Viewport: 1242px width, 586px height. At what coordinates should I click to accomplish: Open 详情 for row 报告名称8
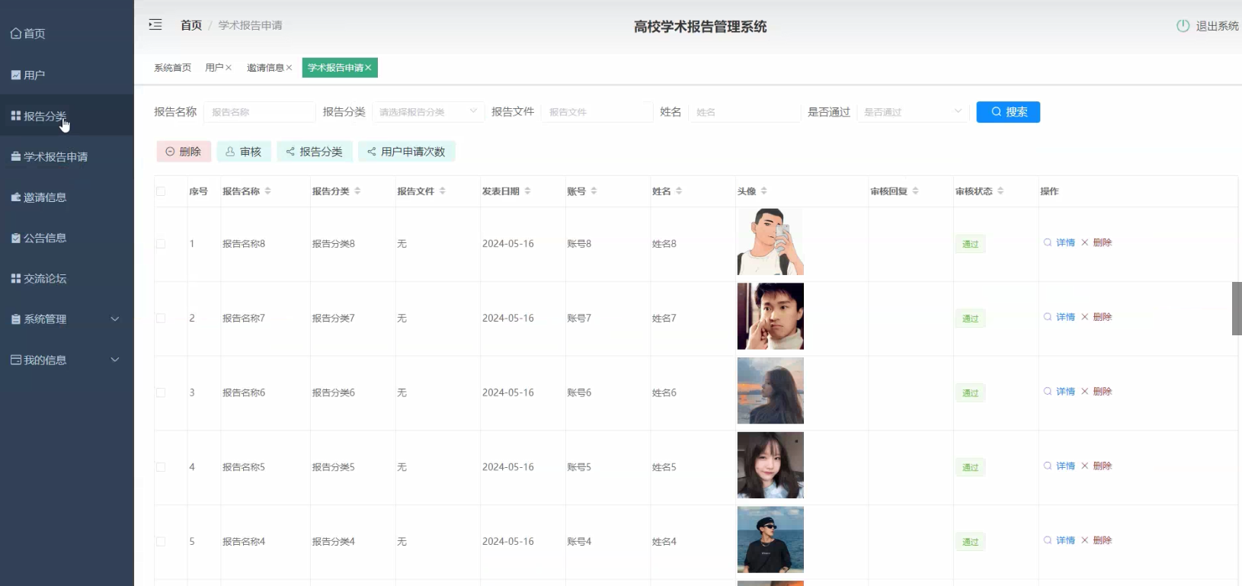pyautogui.click(x=1059, y=242)
